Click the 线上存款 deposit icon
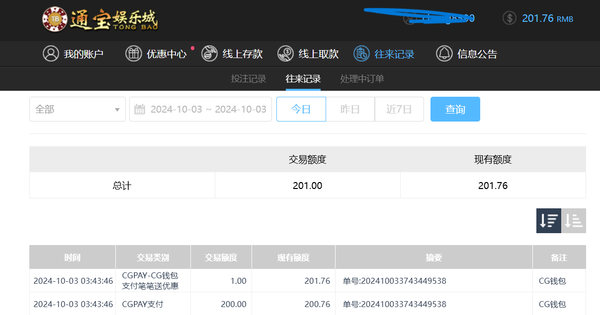This screenshot has height=315, width=600. click(x=210, y=54)
